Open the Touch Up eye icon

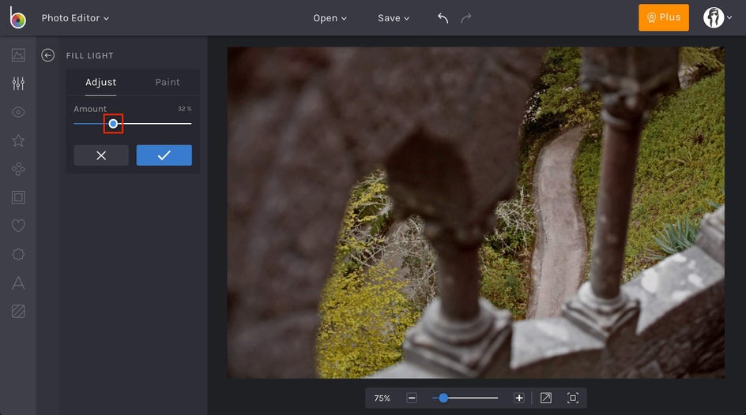pyautogui.click(x=18, y=112)
